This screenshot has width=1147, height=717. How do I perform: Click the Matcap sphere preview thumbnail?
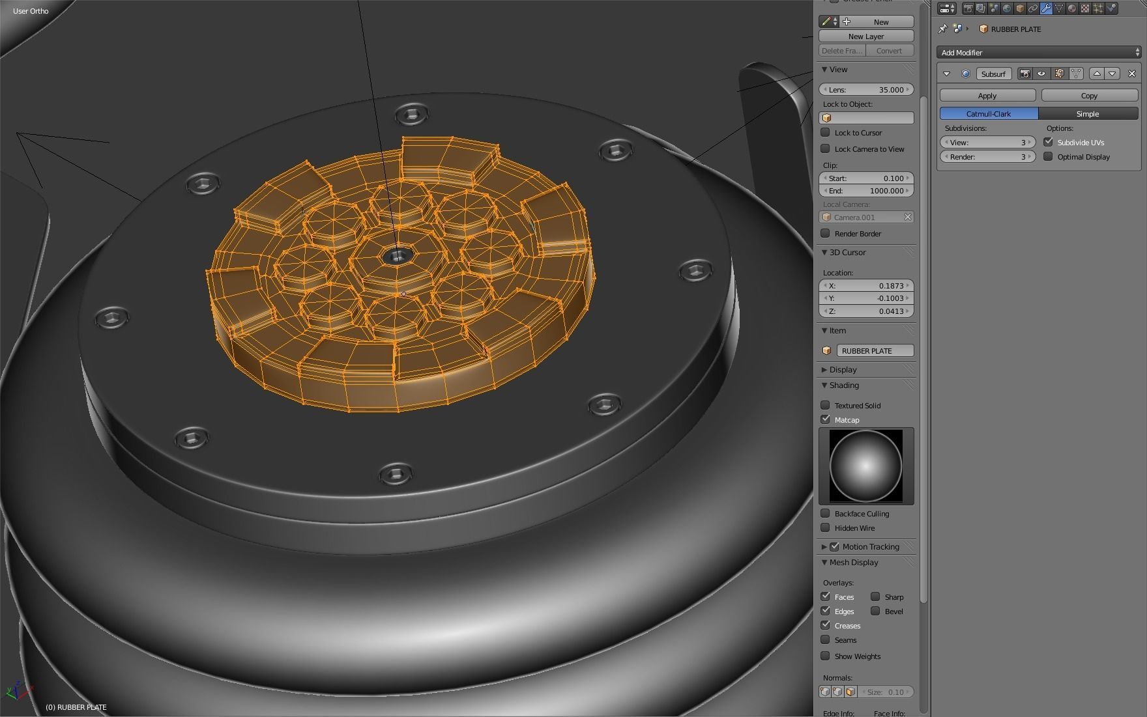[866, 466]
